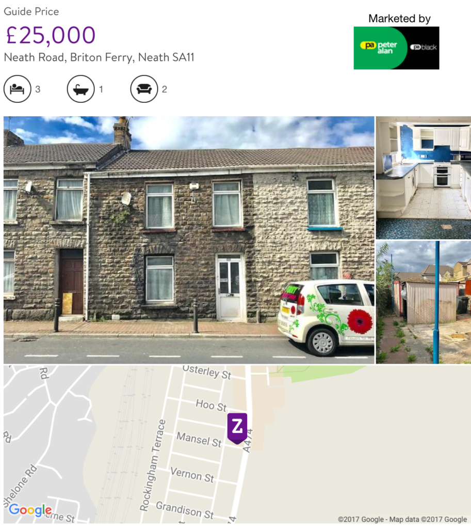The image size is (471, 529).
Task: Click Hoo St label on map
Action: [211, 405]
